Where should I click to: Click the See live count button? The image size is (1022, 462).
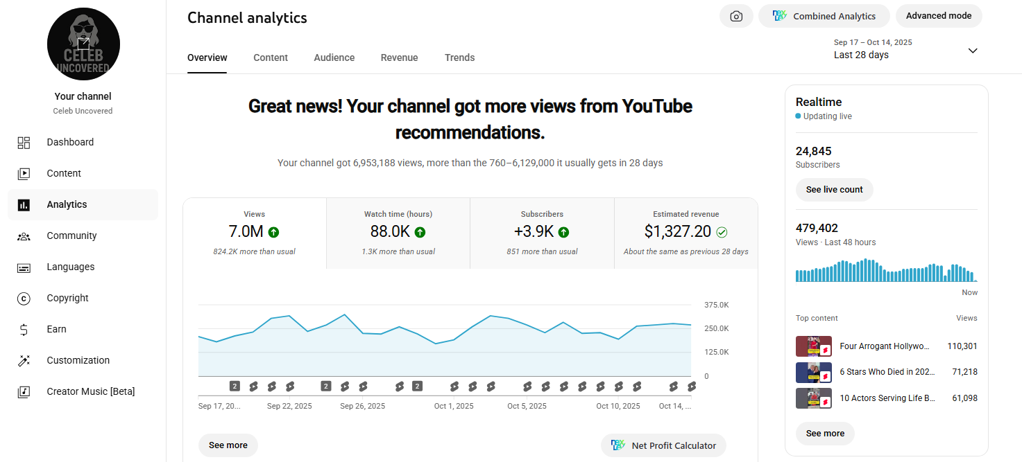835,190
